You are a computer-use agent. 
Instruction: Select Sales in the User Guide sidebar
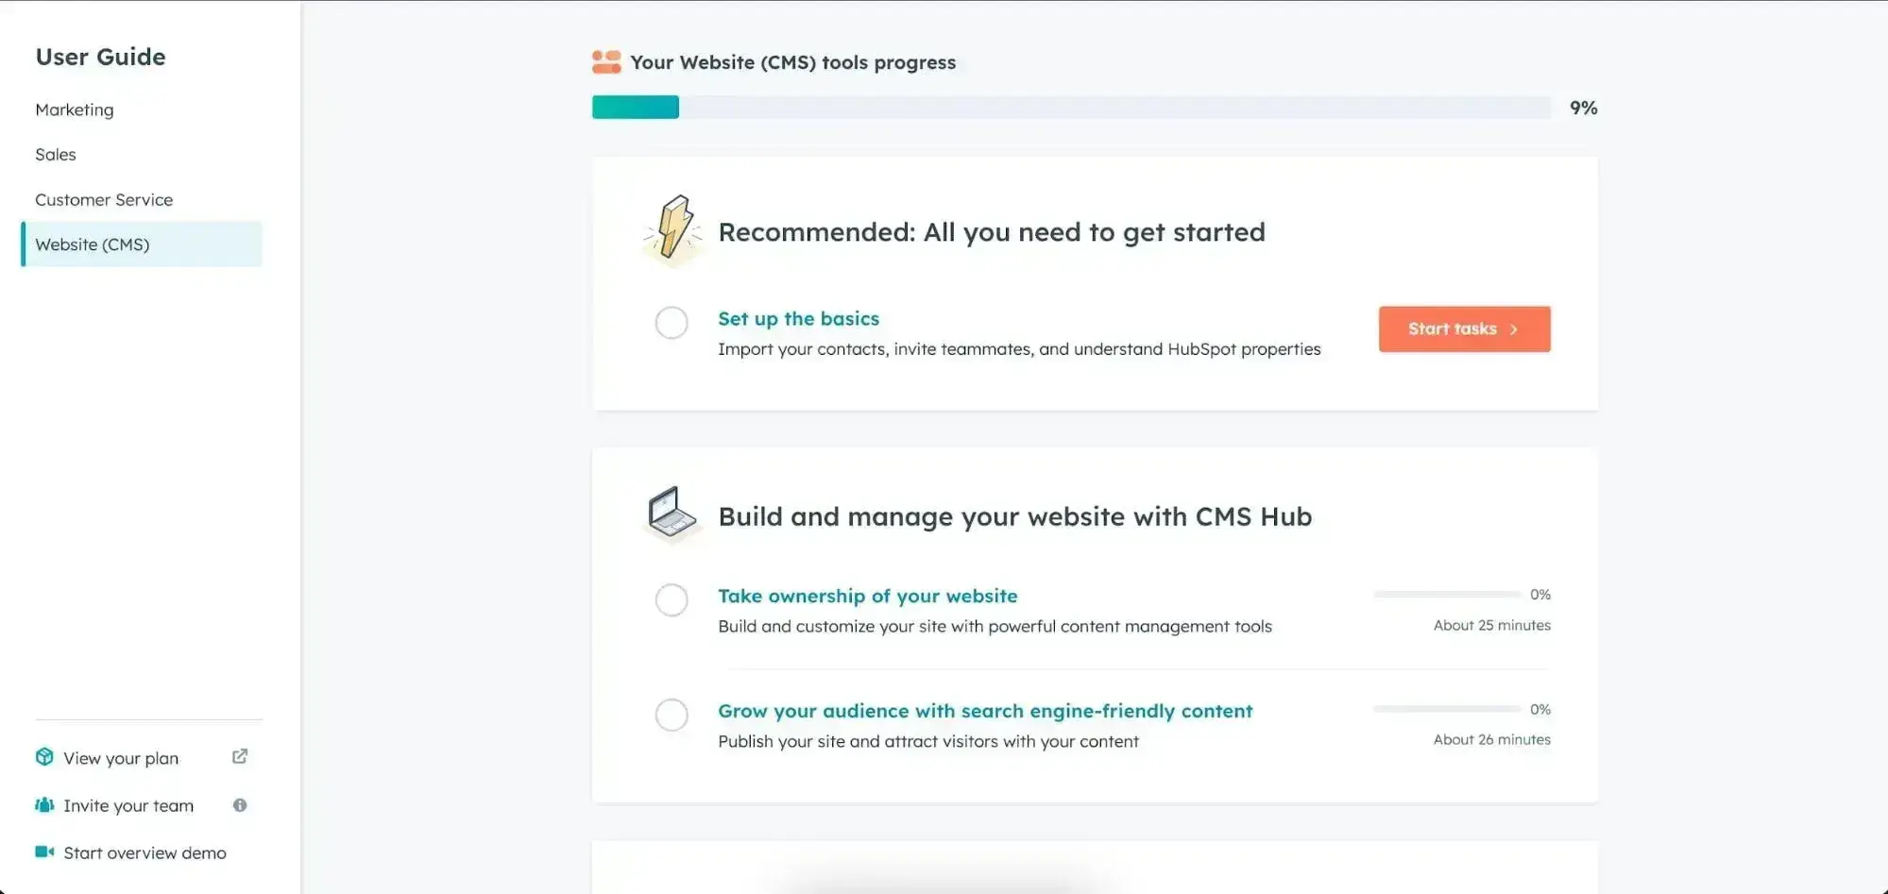tap(55, 154)
